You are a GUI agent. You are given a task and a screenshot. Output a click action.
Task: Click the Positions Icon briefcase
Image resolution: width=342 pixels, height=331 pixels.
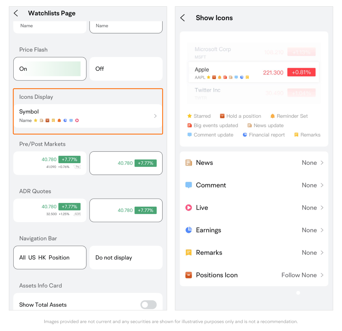tap(189, 275)
